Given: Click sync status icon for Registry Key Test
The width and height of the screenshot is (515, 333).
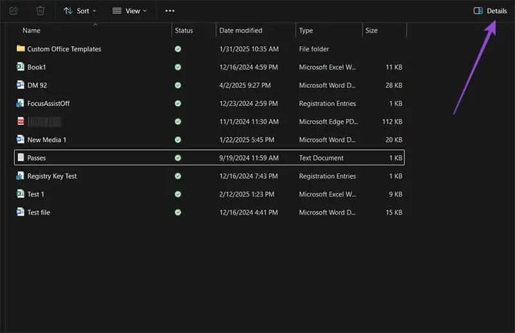Looking at the screenshot, I should coord(178,176).
